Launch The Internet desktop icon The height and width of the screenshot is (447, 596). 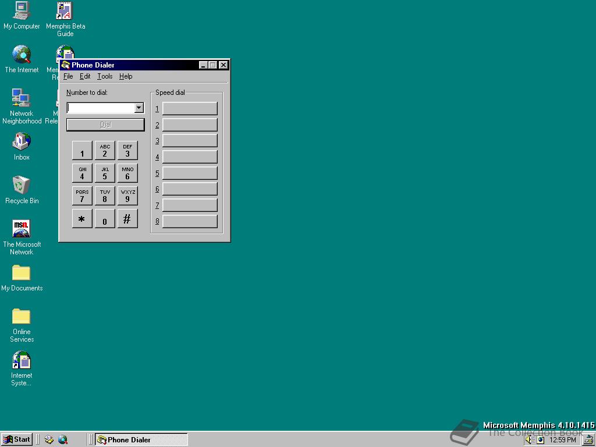click(22, 59)
